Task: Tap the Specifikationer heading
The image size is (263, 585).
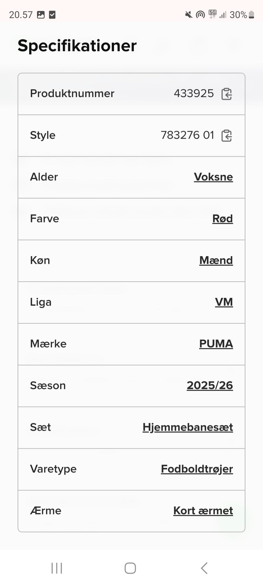Action: point(77,46)
